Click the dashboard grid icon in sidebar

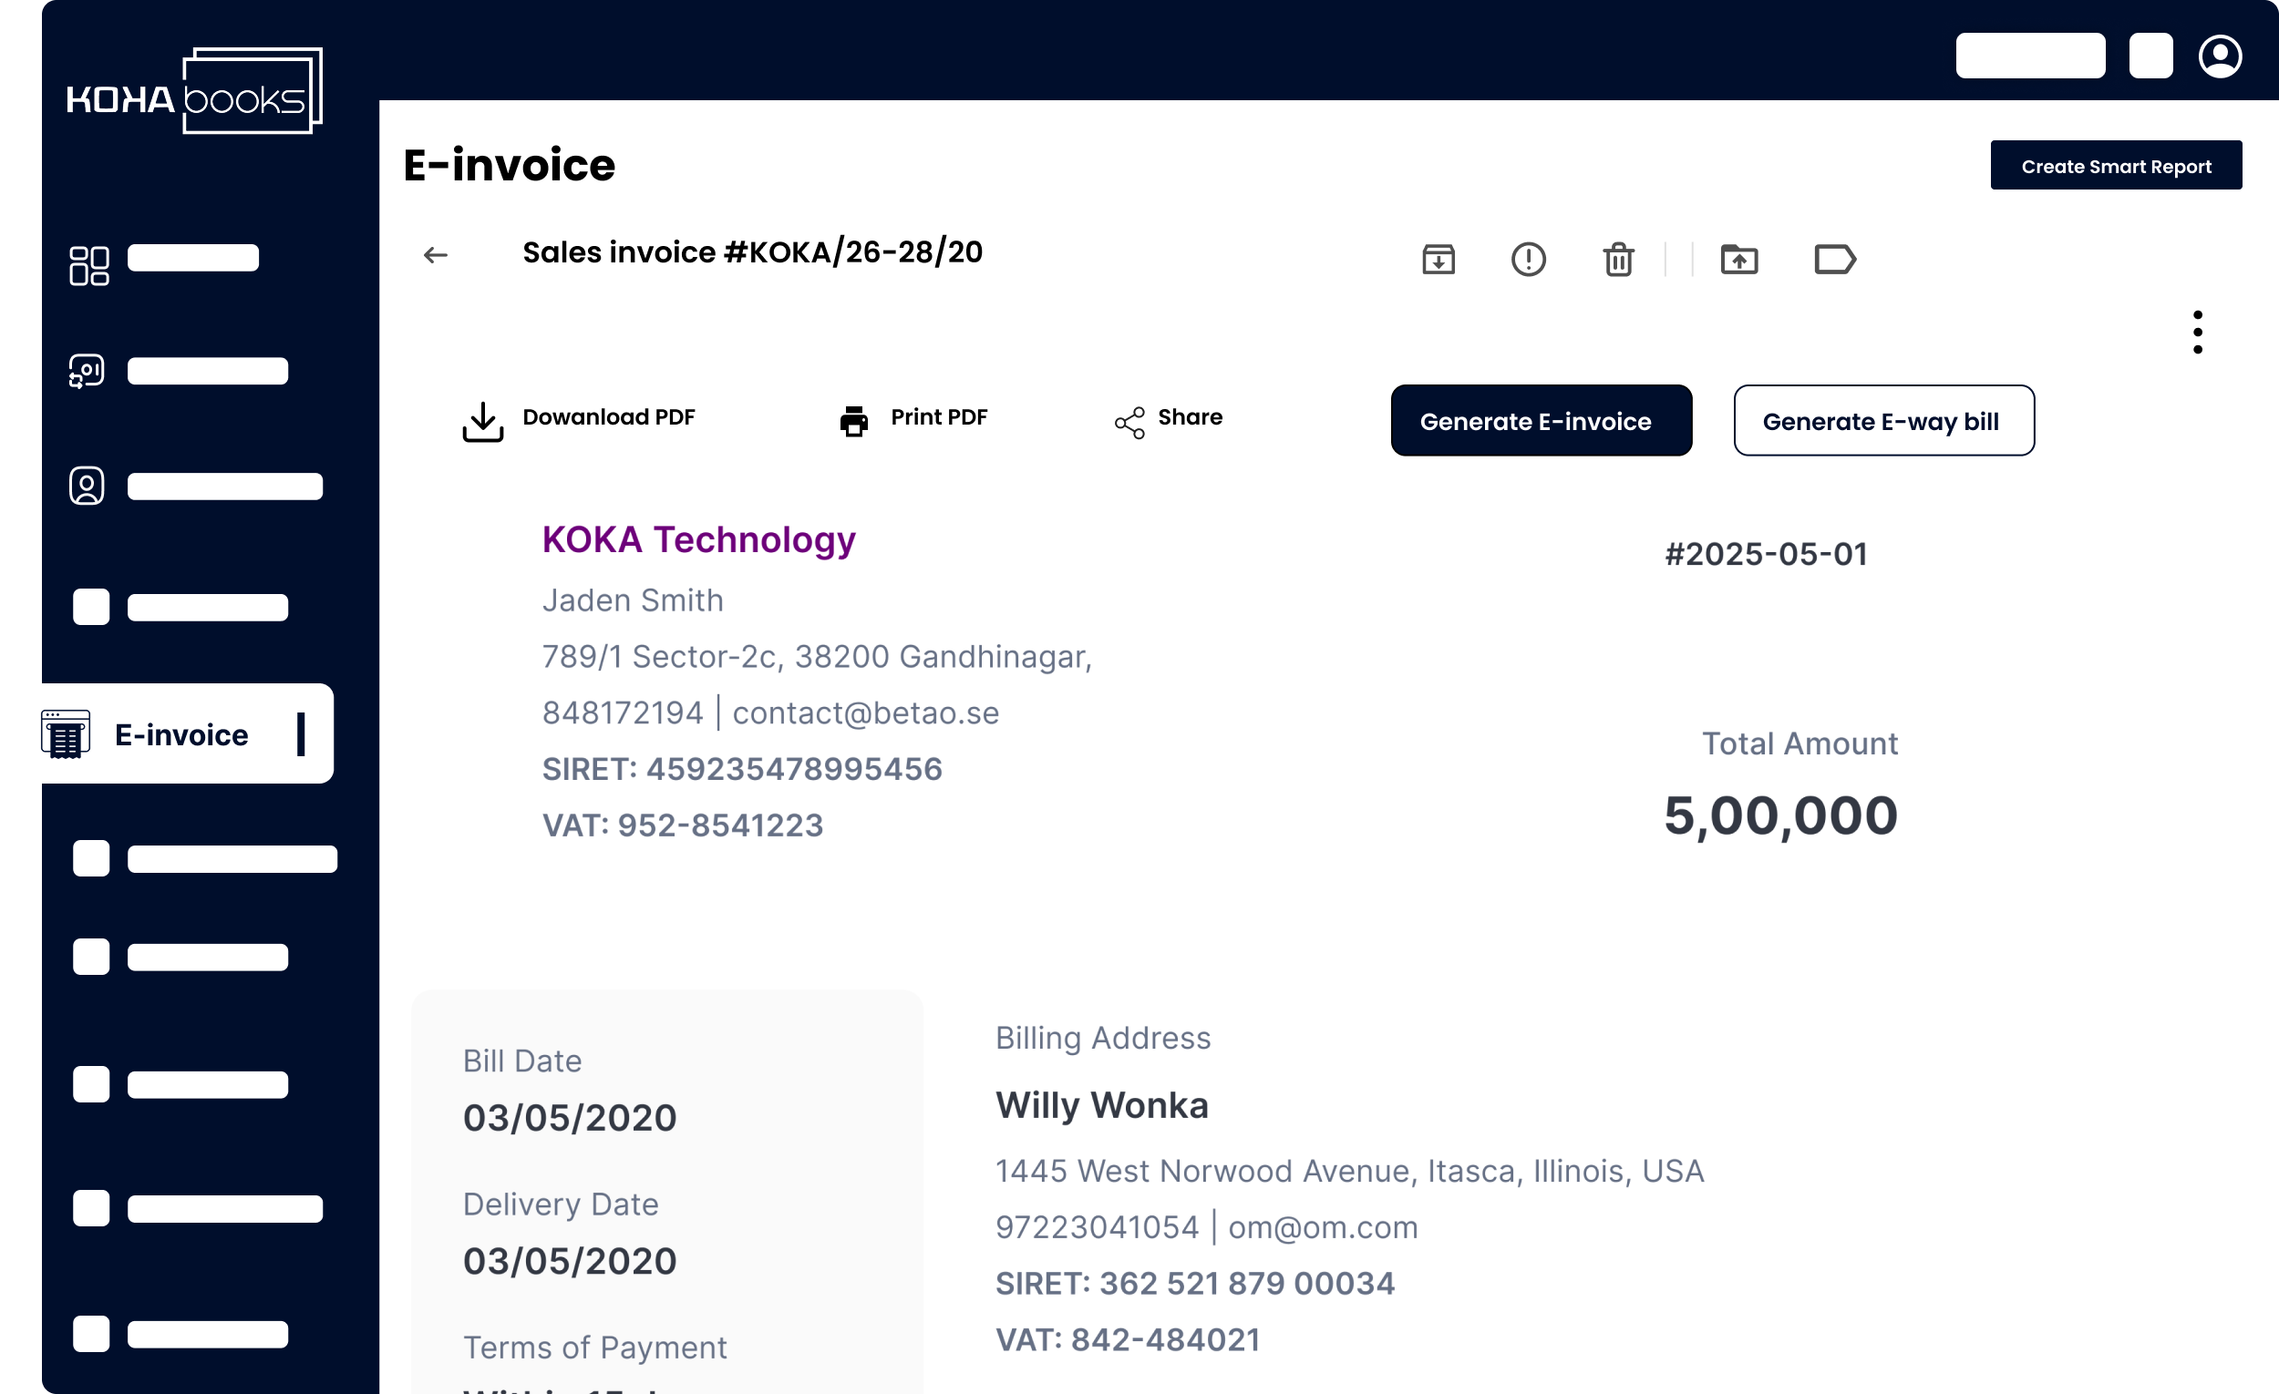pyautogui.click(x=88, y=265)
